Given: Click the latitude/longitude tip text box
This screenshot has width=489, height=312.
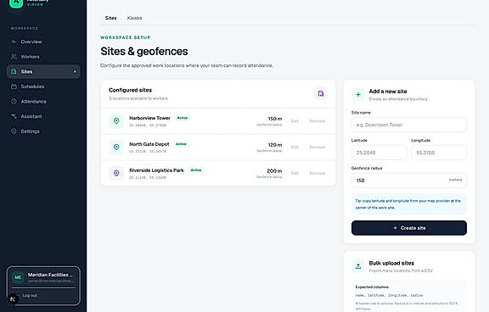Looking at the screenshot, I should tap(409, 204).
